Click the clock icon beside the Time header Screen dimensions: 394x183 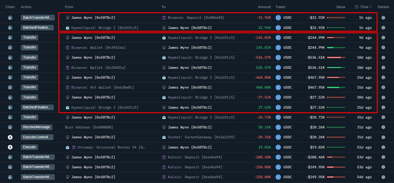click(x=357, y=7)
